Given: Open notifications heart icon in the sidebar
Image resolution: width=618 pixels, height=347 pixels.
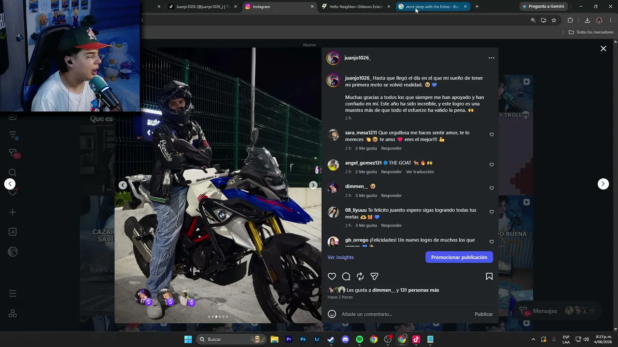Looking at the screenshot, I should click(13, 193).
